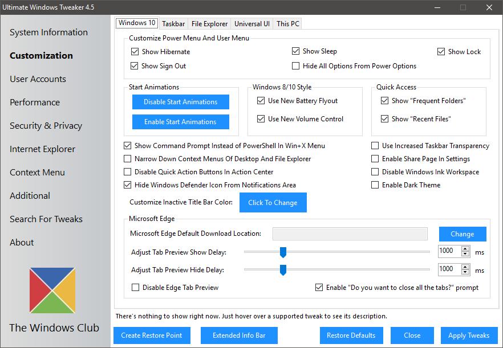Increase the Tab Preview Show Delay value
The image size is (503, 348).
pos(465,248)
